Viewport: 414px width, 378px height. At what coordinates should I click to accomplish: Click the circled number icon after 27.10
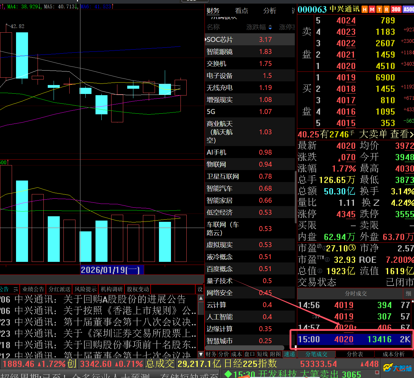352,248
